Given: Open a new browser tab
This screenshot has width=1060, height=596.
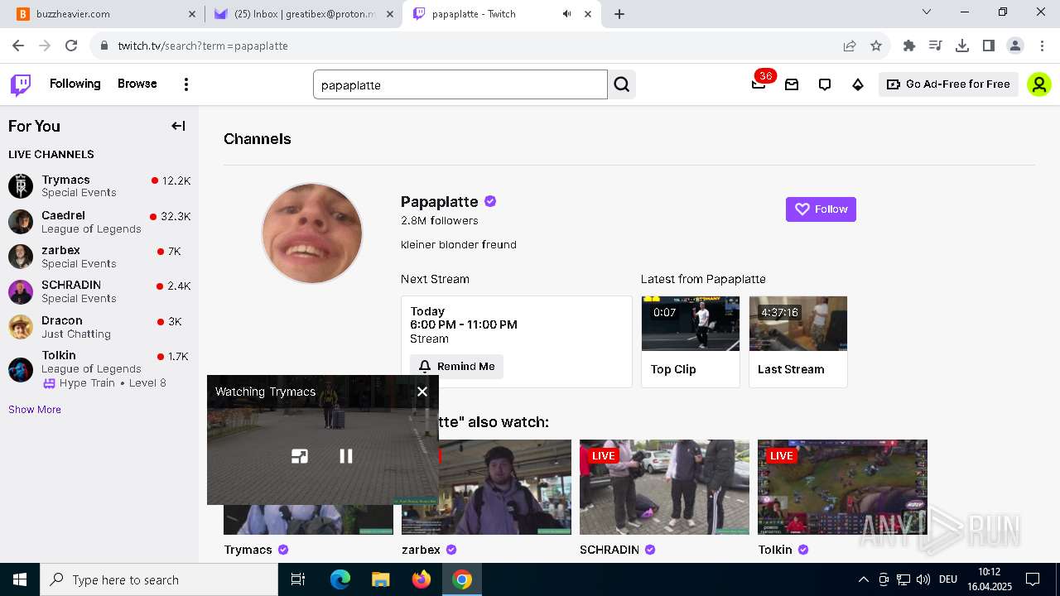Looking at the screenshot, I should pyautogui.click(x=619, y=14).
